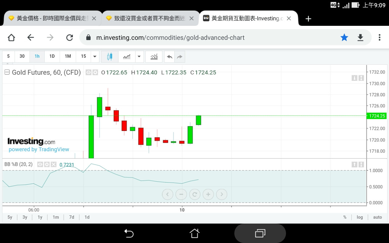Viewport: 389px width, 243px height.
Task: Click the 1724.25 current price label
Action: [x=377, y=116]
